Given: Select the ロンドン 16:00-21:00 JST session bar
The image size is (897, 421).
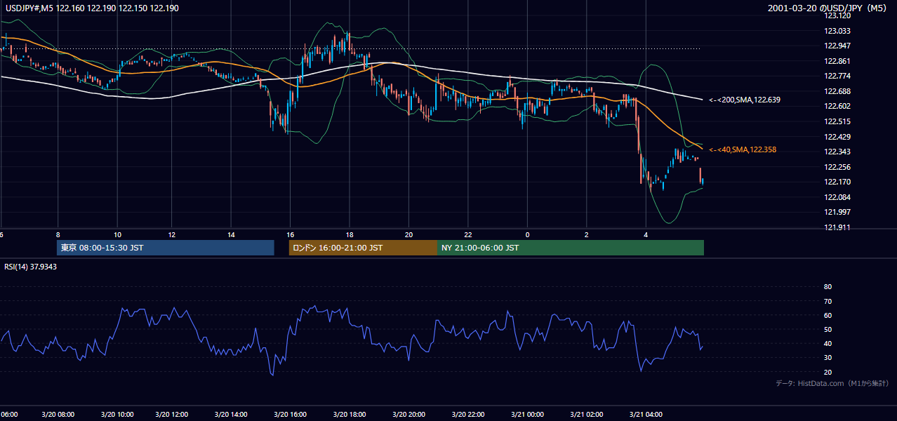Looking at the screenshot, I should tap(363, 248).
